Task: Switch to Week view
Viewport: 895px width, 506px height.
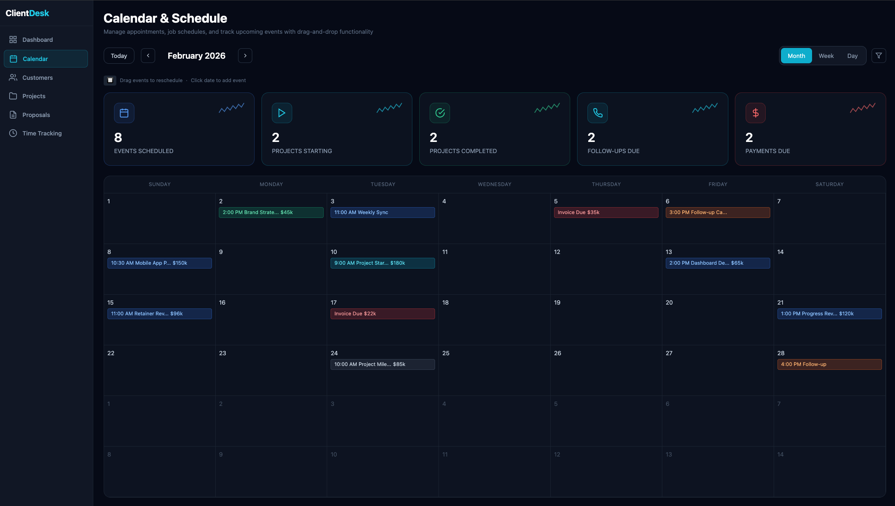Action: tap(826, 55)
